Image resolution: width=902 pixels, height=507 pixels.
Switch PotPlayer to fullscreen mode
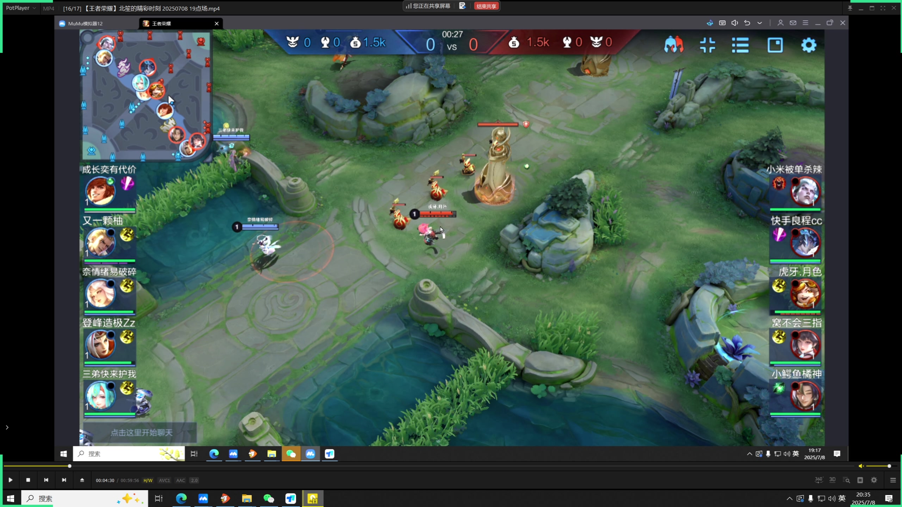(883, 8)
